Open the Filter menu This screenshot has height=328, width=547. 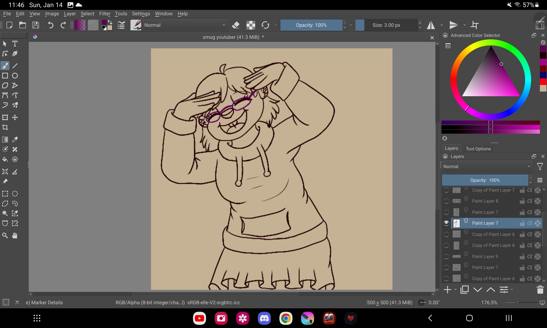tap(104, 14)
